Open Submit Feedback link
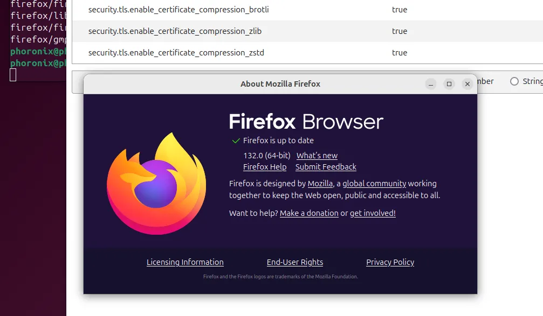The image size is (543, 316). [326, 167]
